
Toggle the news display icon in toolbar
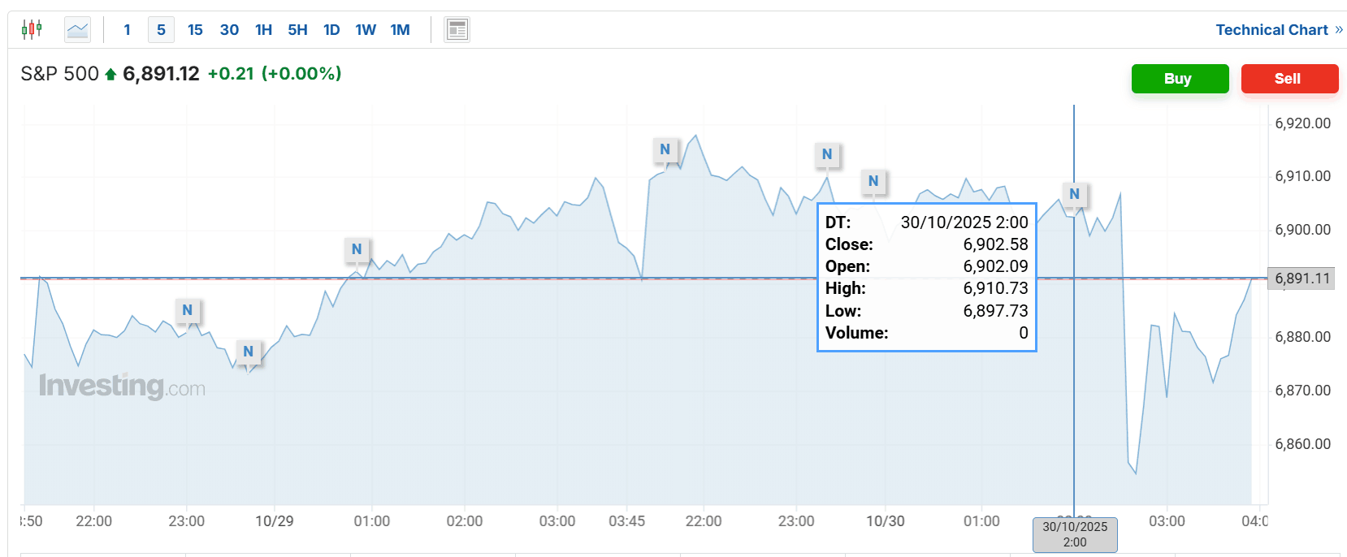click(457, 30)
